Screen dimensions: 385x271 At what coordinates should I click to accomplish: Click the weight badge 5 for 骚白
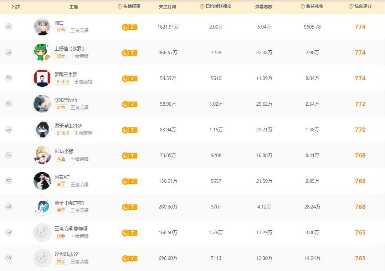coord(129,27)
